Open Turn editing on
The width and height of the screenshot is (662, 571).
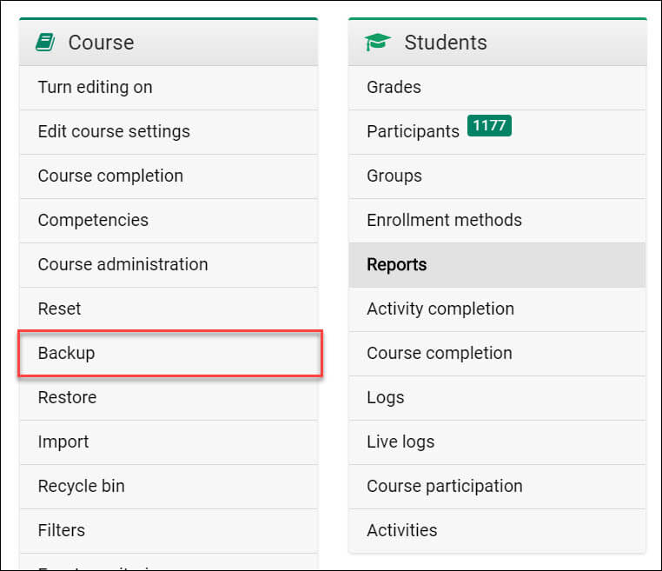click(x=169, y=88)
